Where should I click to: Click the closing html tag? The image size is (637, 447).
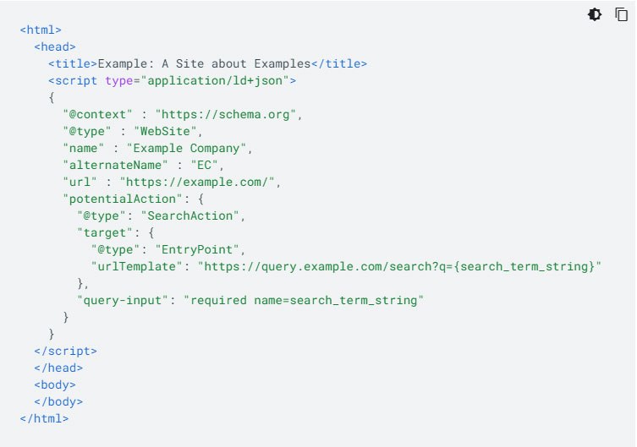point(44,418)
